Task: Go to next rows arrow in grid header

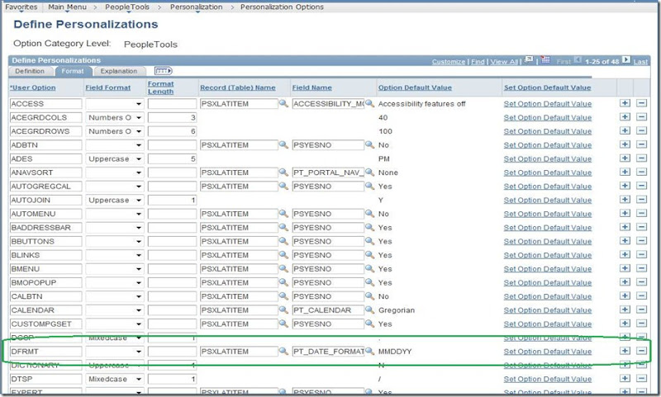Action: pos(625,61)
